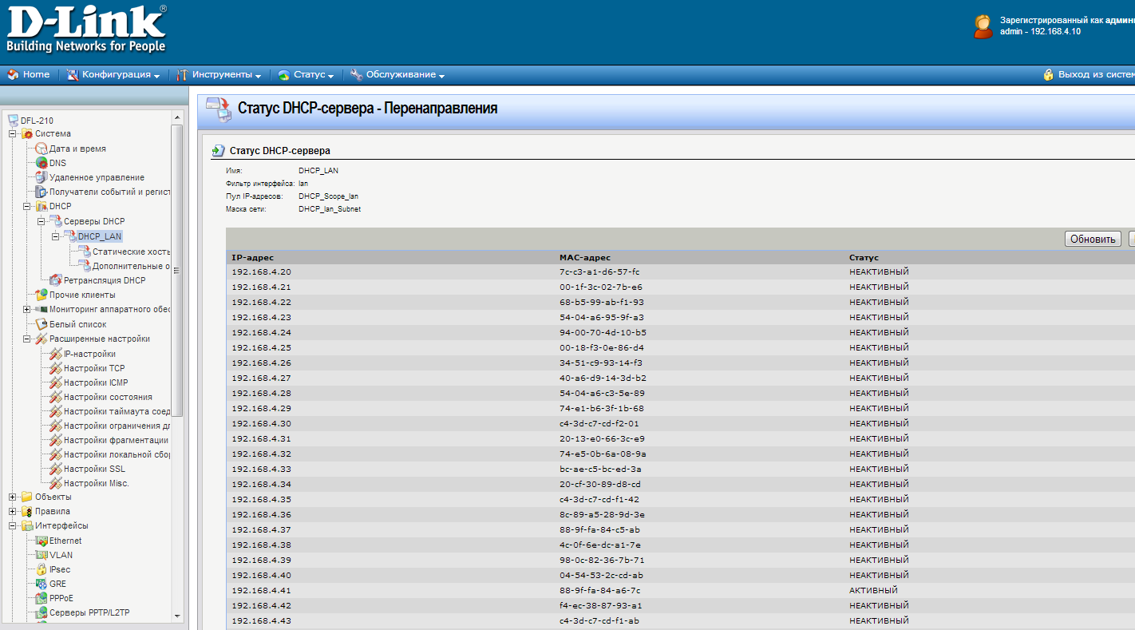Open the Статус dropdown menu
This screenshot has width=1135, height=630.
[306, 74]
